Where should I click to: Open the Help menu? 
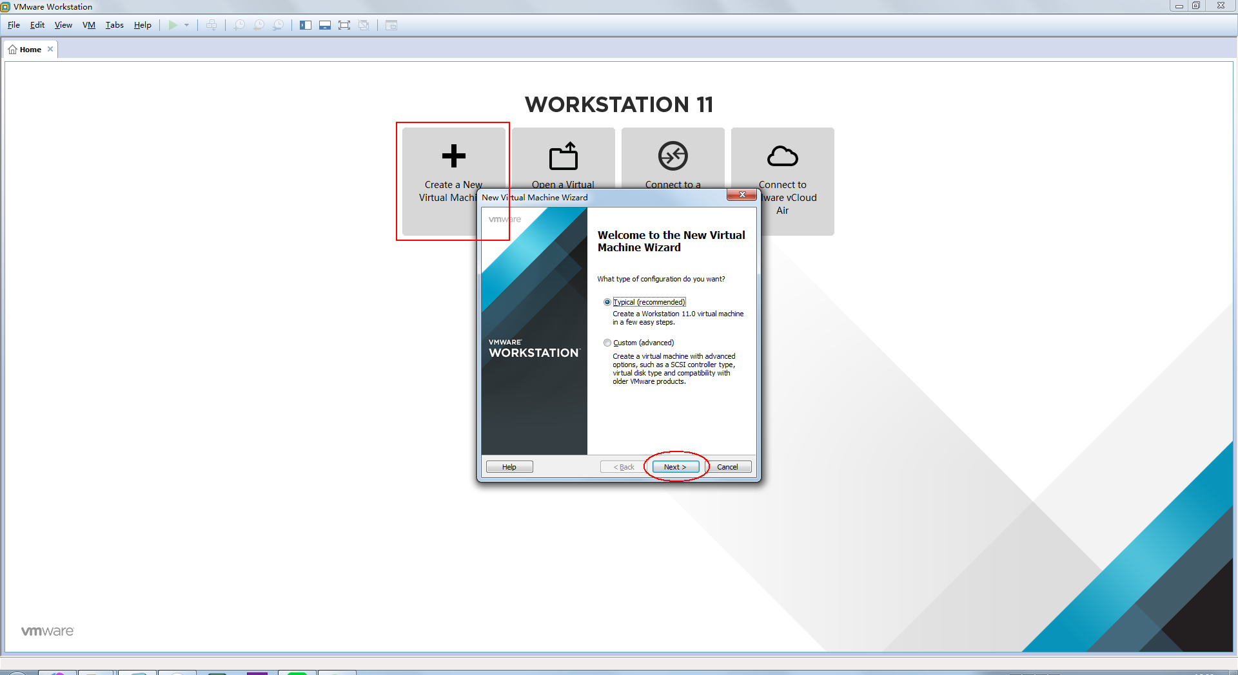tap(142, 25)
